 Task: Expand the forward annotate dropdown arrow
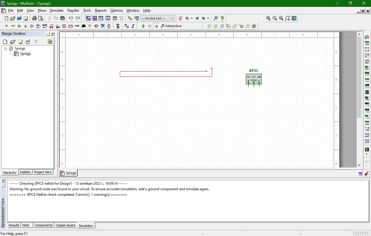tap(208, 18)
